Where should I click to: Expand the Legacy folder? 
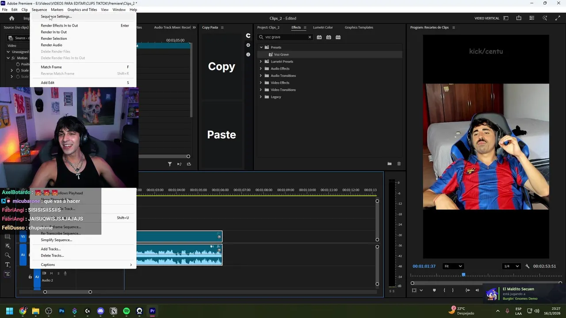(x=261, y=97)
